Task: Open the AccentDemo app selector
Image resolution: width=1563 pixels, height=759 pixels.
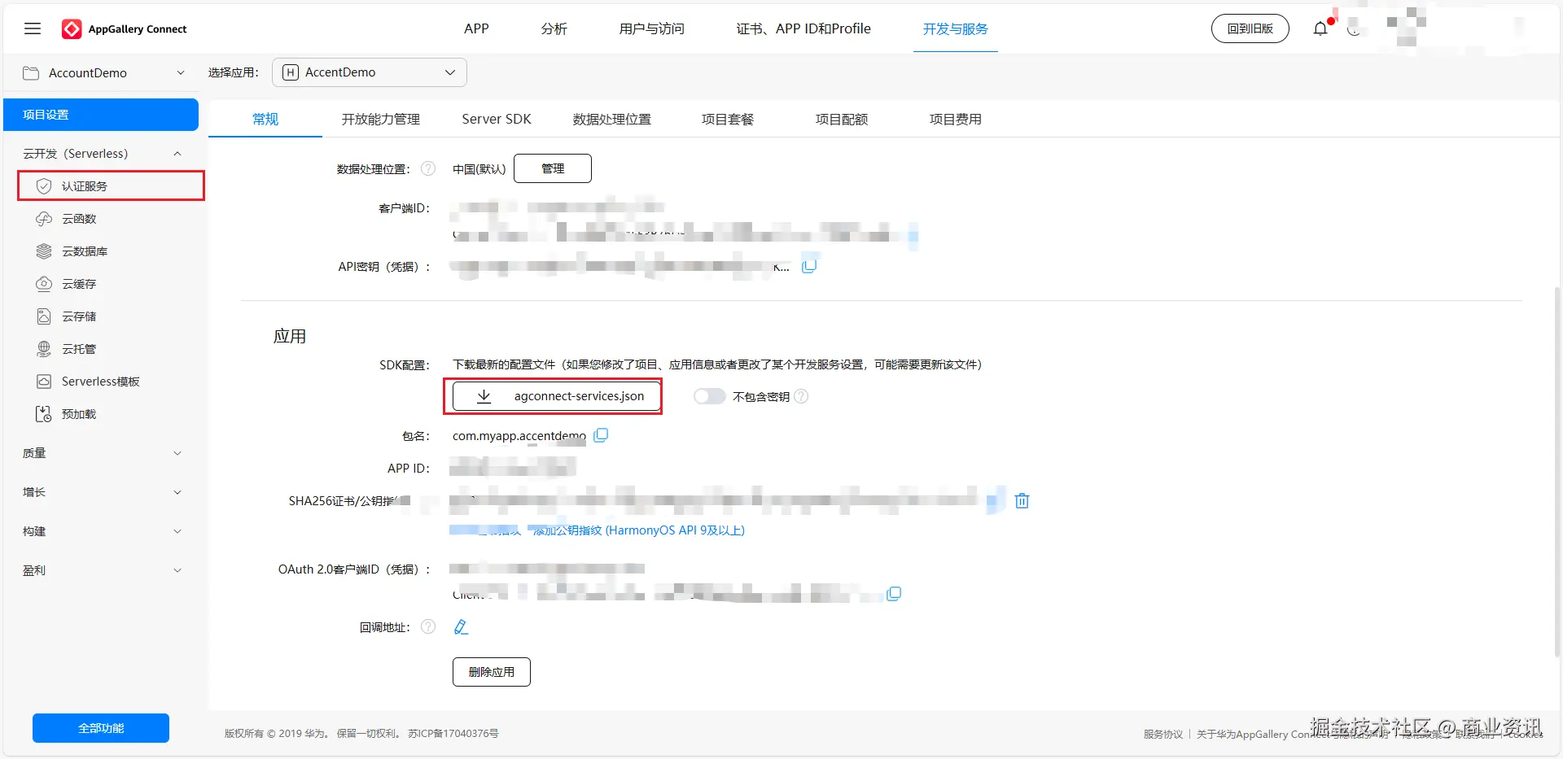Action: click(370, 72)
